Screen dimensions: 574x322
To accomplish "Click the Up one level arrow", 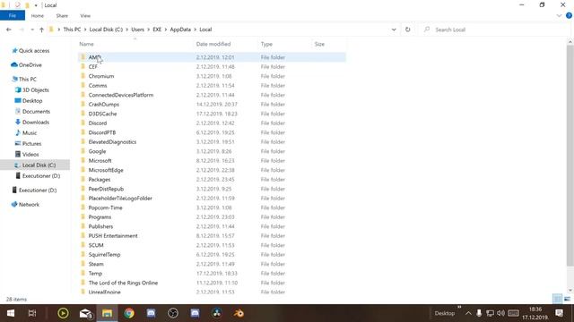I will [x=41, y=30].
